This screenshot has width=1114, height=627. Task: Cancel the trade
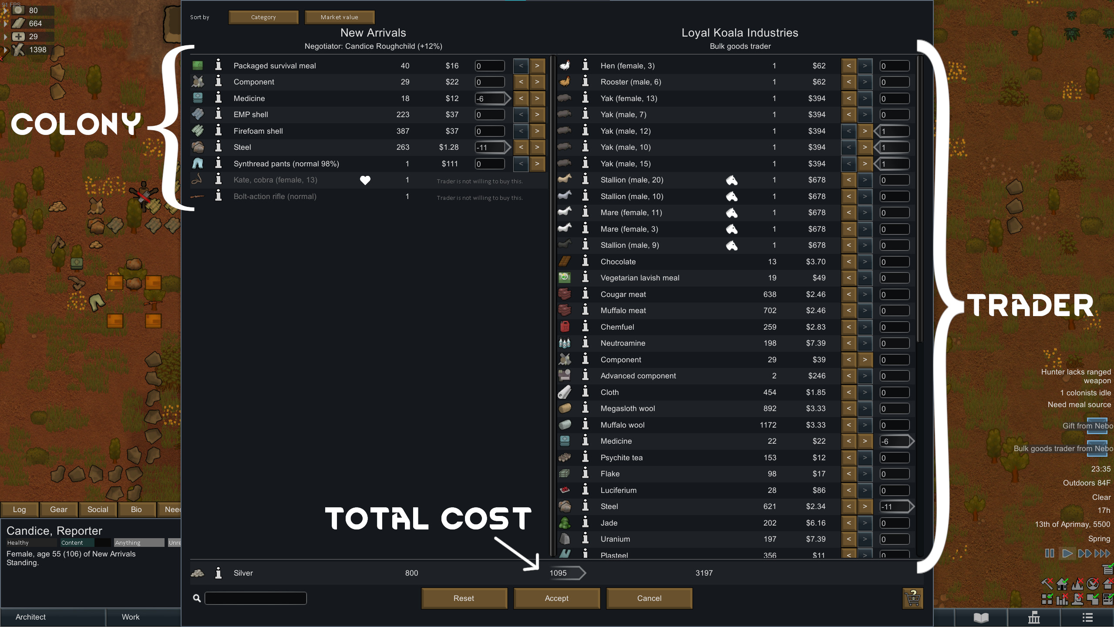[650, 598]
